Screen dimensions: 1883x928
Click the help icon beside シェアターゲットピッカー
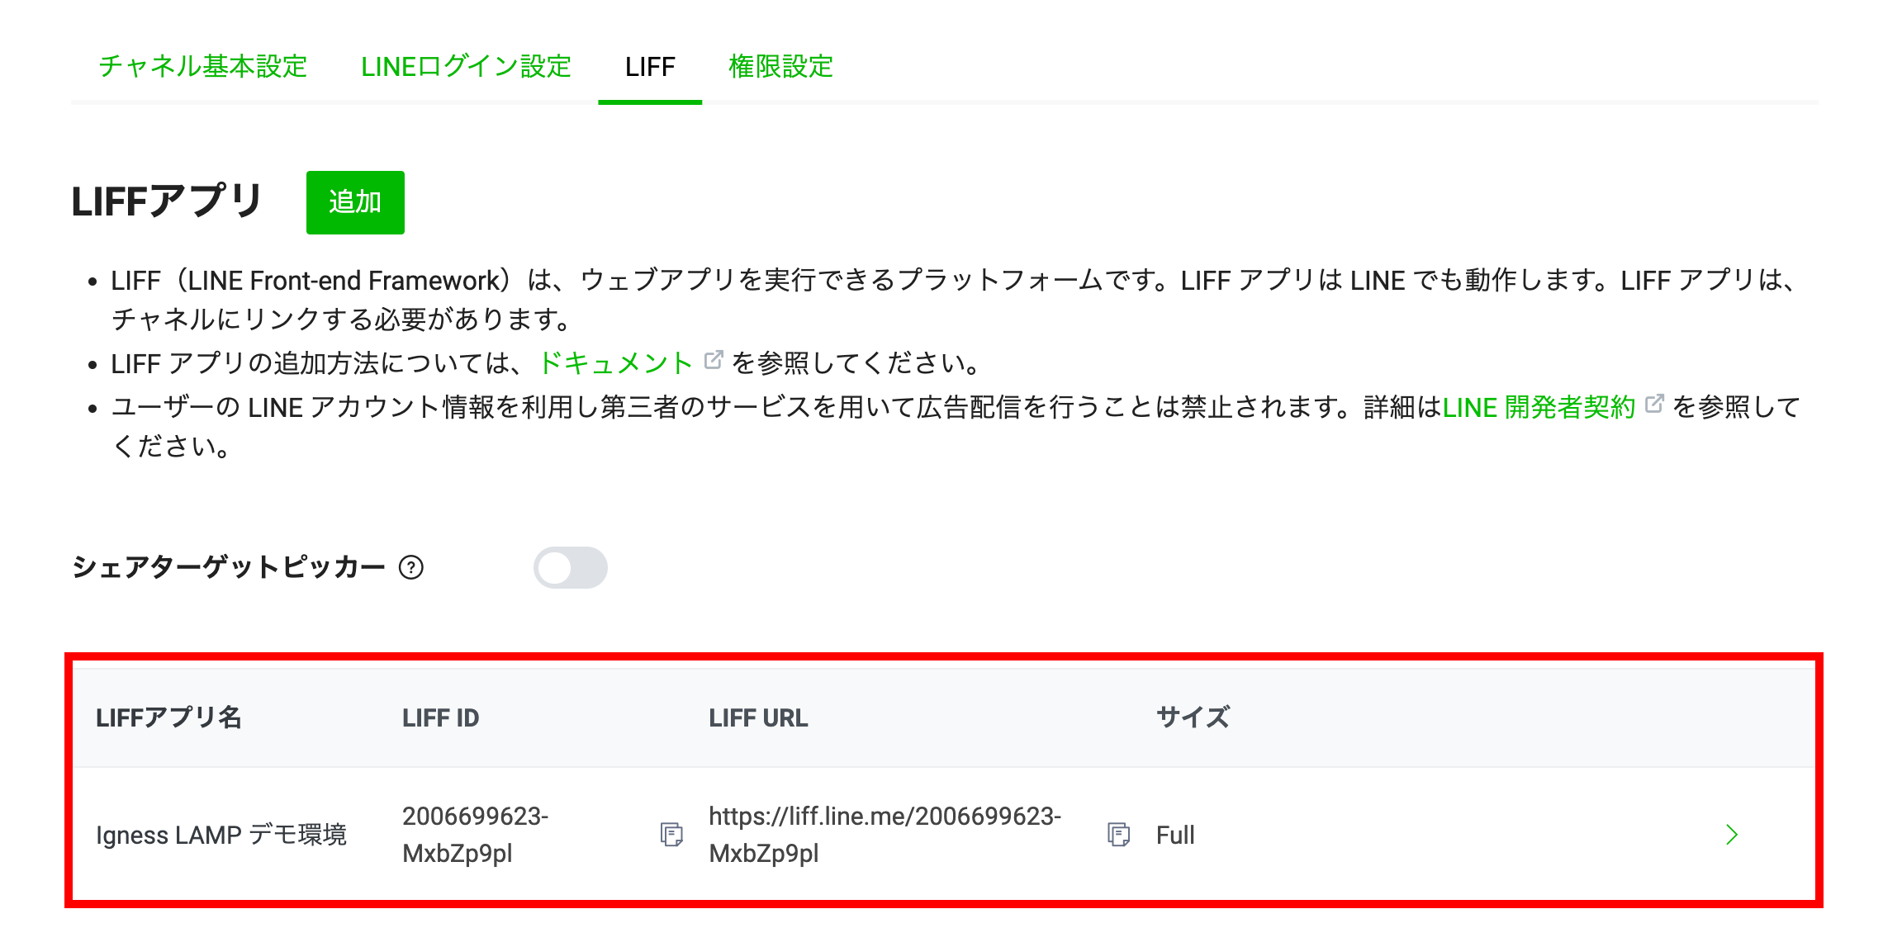point(411,568)
